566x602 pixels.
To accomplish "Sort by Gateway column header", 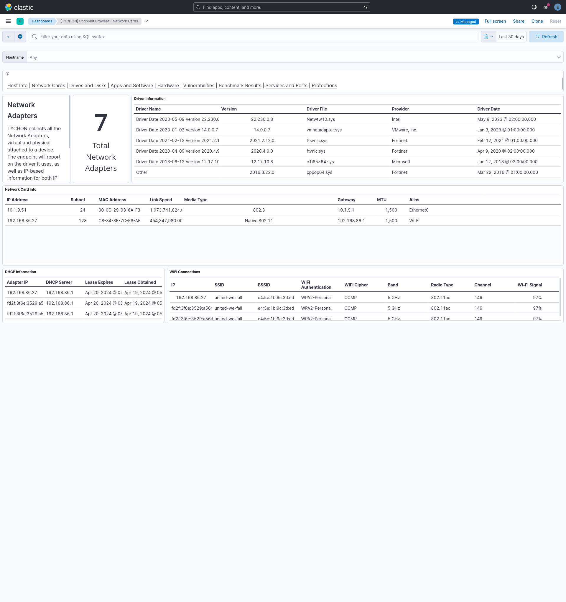I will pyautogui.click(x=346, y=200).
